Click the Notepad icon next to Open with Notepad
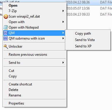 5,27
